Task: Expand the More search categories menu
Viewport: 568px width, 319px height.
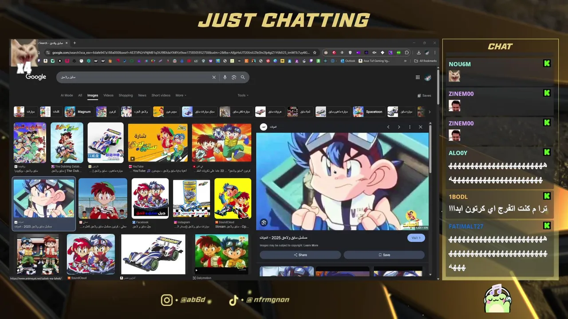Action: (x=181, y=95)
